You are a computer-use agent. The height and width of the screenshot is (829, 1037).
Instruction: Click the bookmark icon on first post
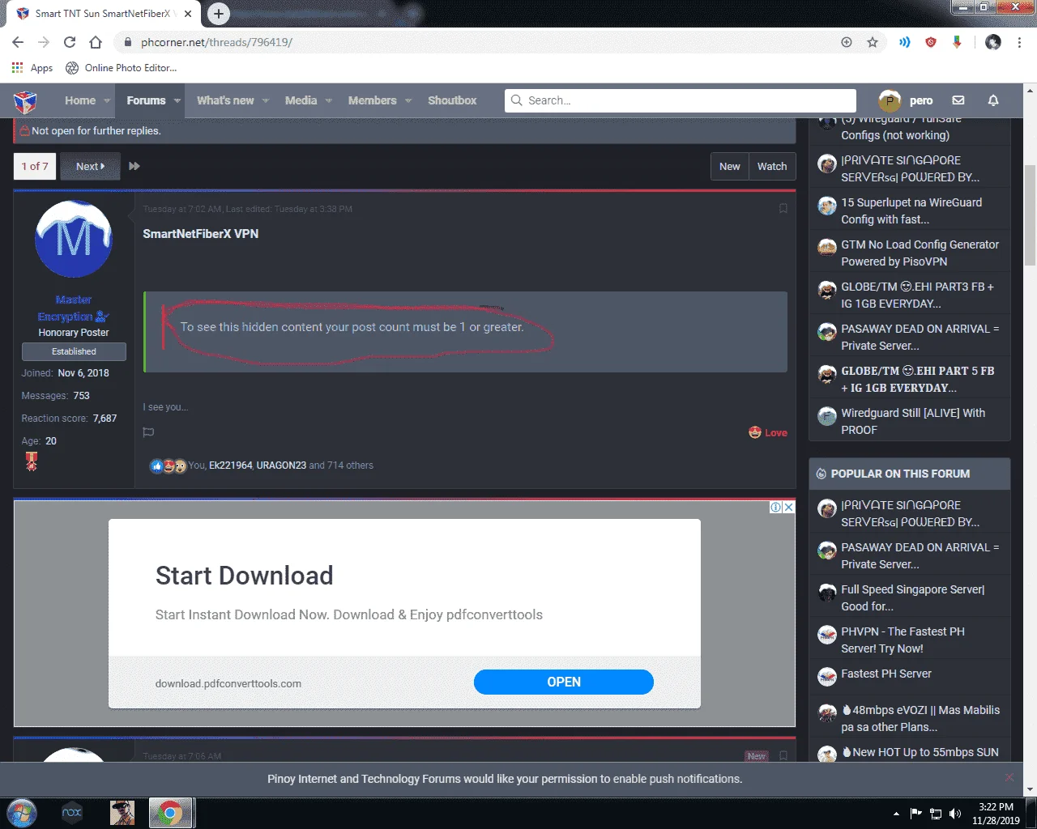coord(783,209)
